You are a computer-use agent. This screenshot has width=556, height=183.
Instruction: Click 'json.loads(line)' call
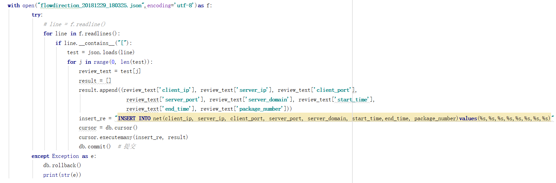click(x=112, y=53)
